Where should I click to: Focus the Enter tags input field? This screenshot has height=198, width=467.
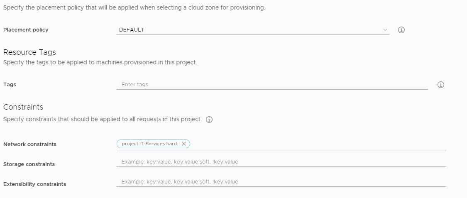[272, 85]
